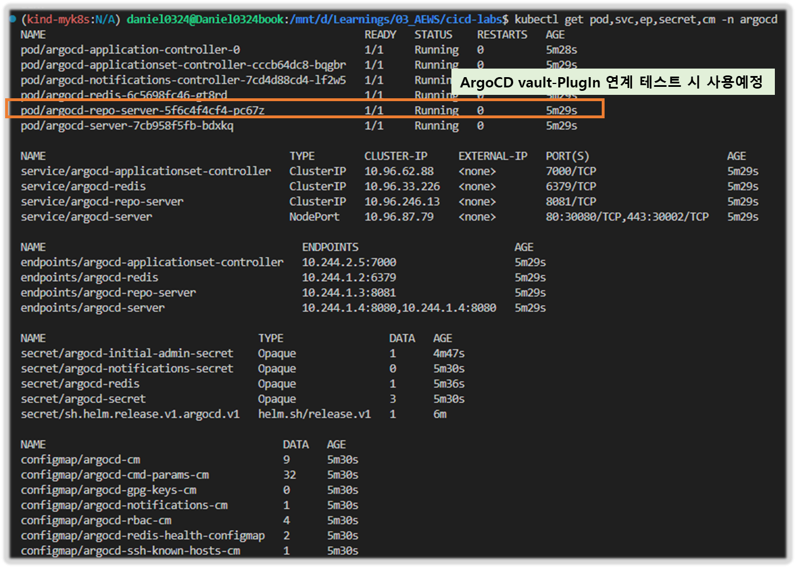Click service/argocd-redis name
This screenshot has height=568, width=796.
click(83, 186)
